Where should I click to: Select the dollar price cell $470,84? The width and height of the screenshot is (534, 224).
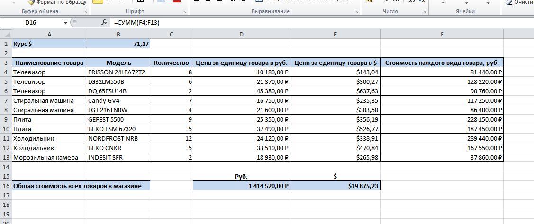(335, 148)
